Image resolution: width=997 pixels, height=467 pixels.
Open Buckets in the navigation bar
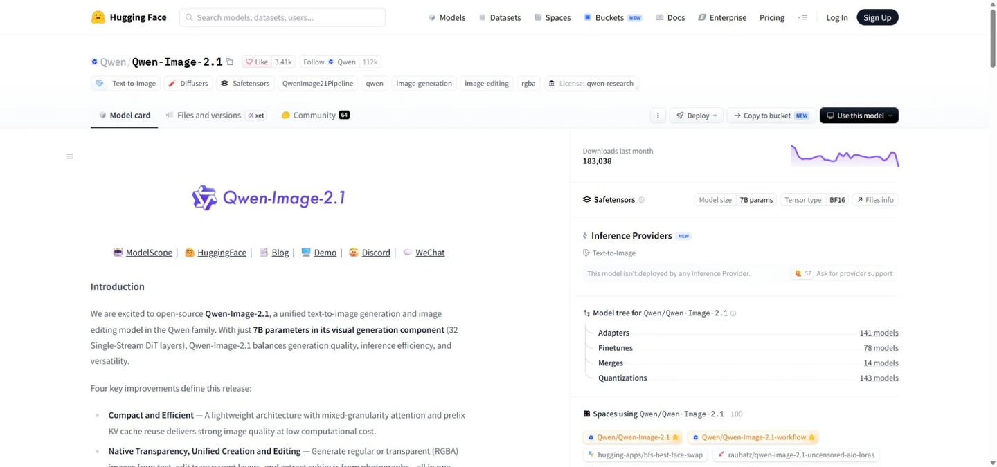613,17
